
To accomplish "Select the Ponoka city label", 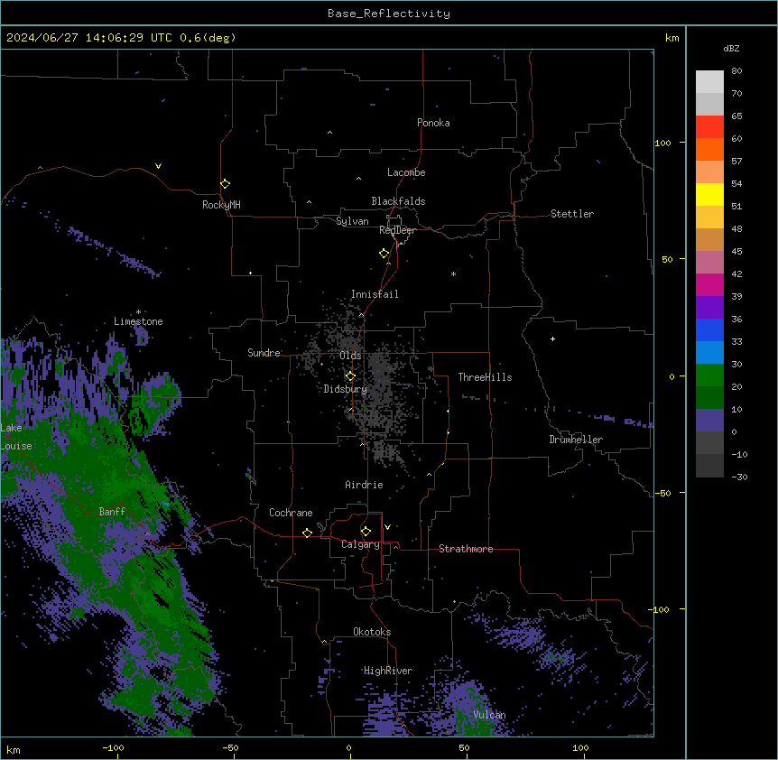I will (433, 123).
